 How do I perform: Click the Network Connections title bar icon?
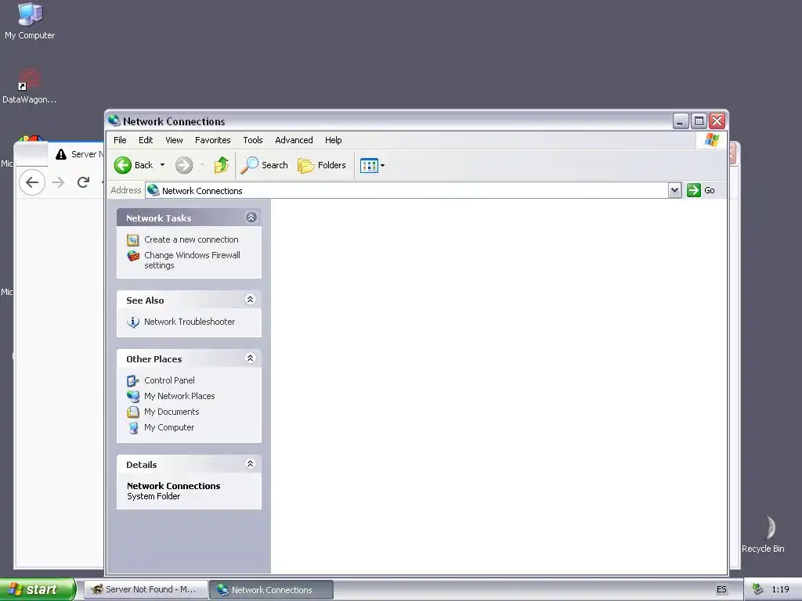click(x=114, y=121)
